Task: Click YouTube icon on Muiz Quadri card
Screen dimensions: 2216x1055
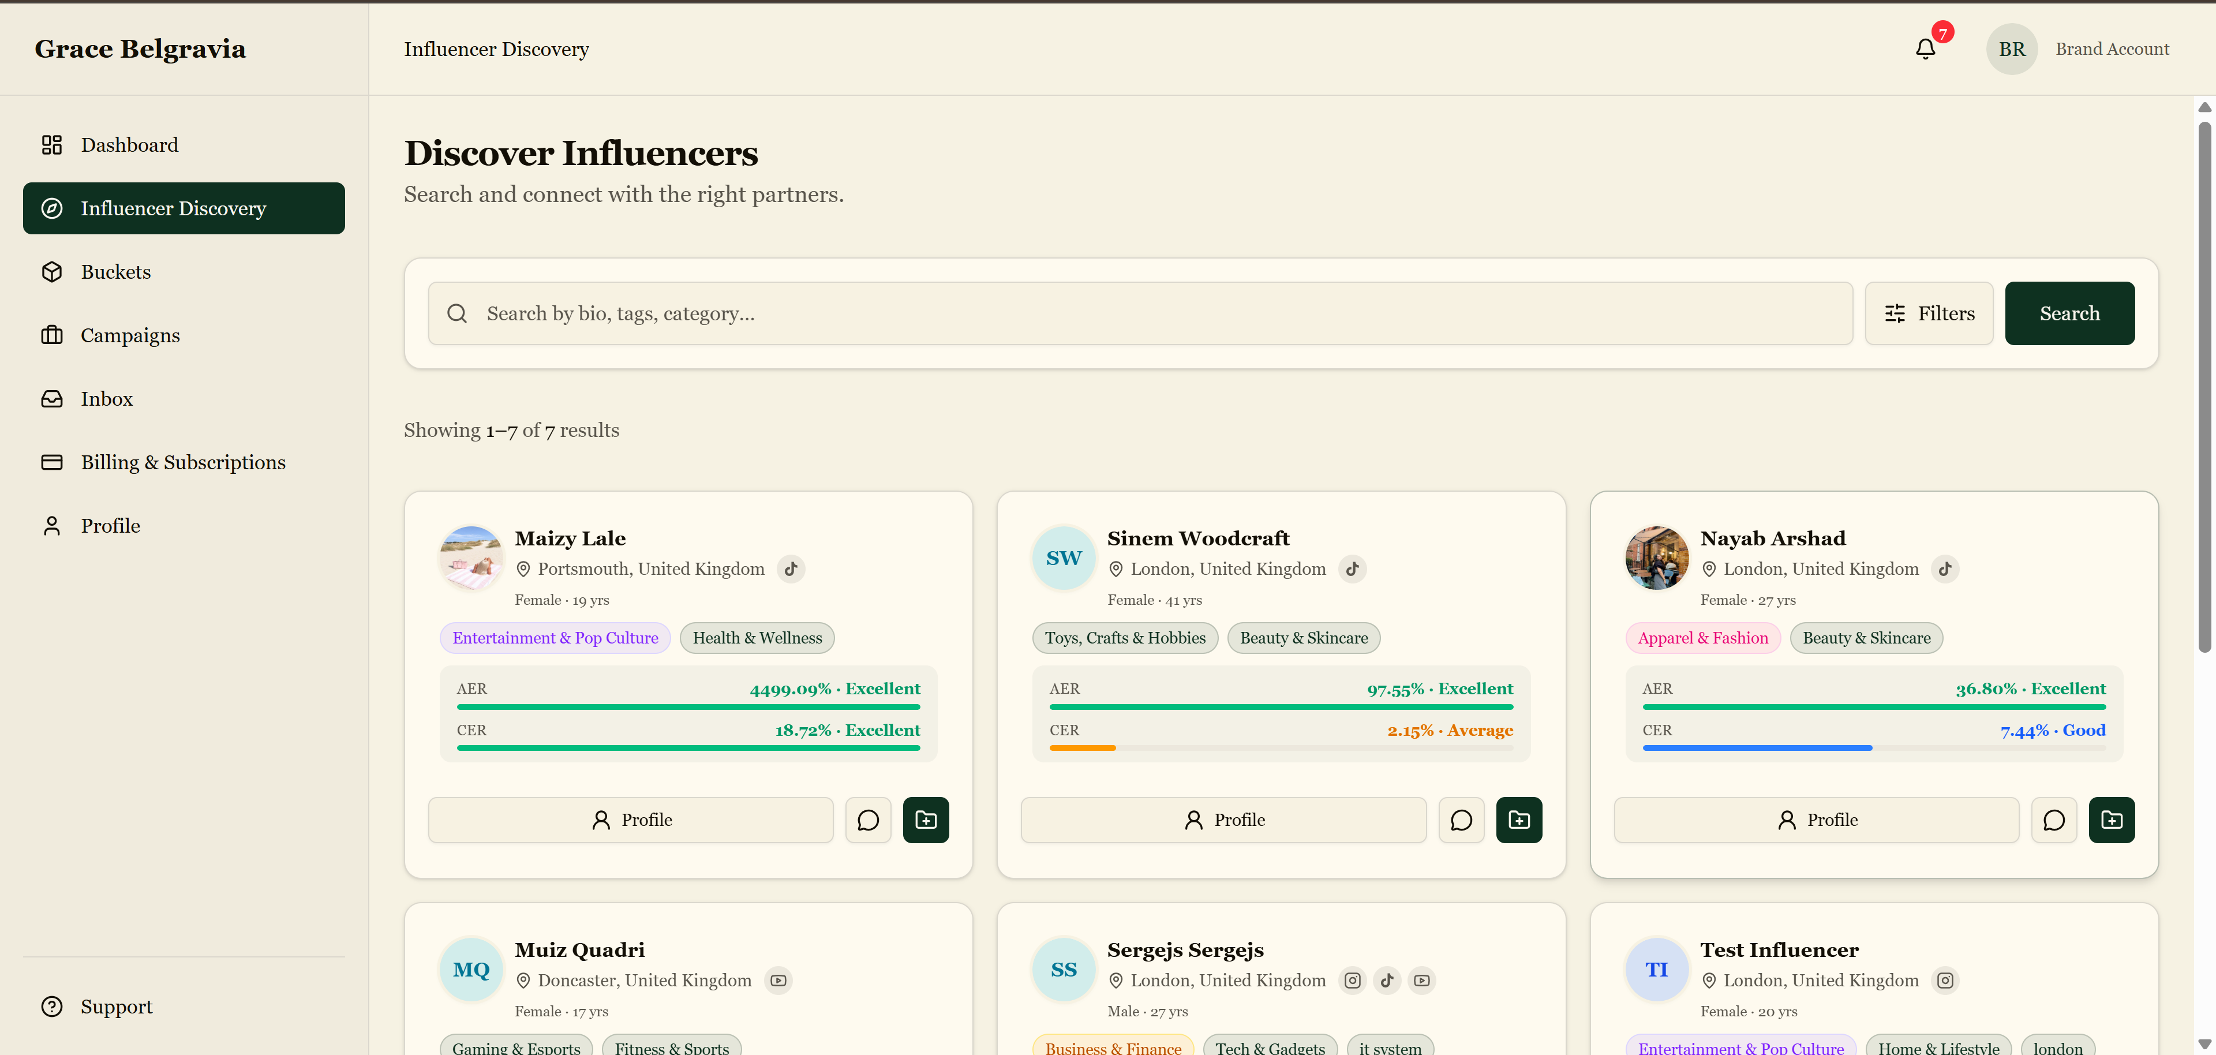Action: 778,980
